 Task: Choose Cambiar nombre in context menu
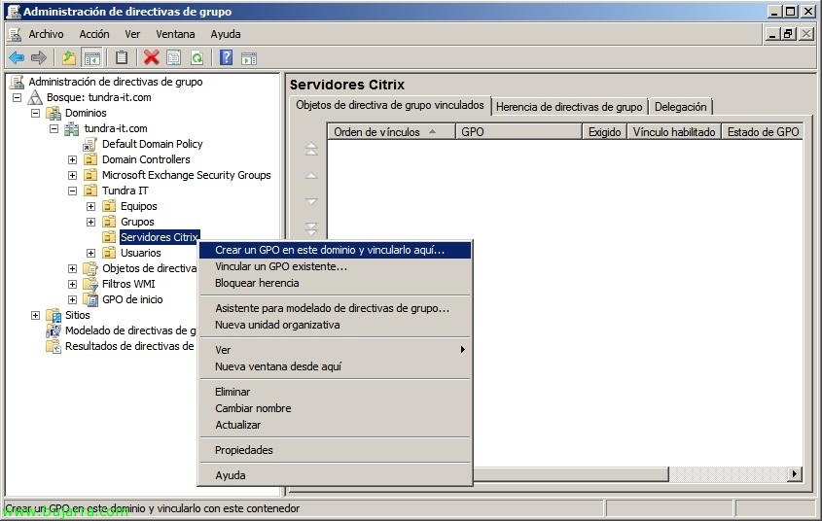point(335,408)
